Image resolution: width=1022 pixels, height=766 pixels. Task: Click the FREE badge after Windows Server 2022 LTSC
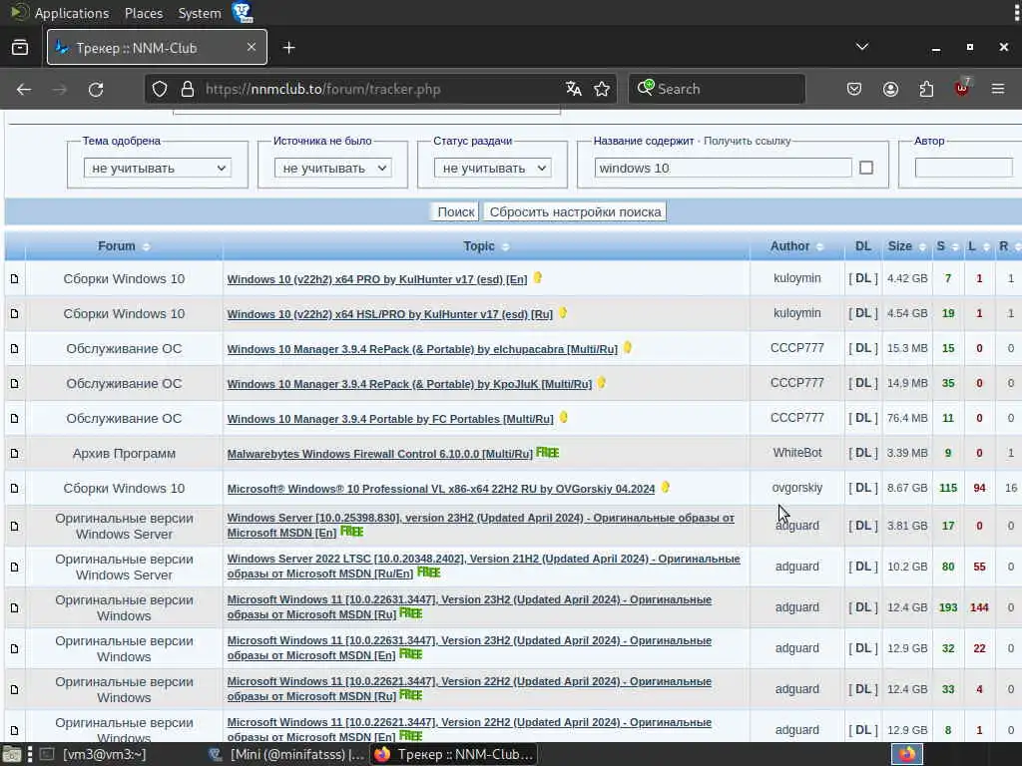(x=429, y=572)
